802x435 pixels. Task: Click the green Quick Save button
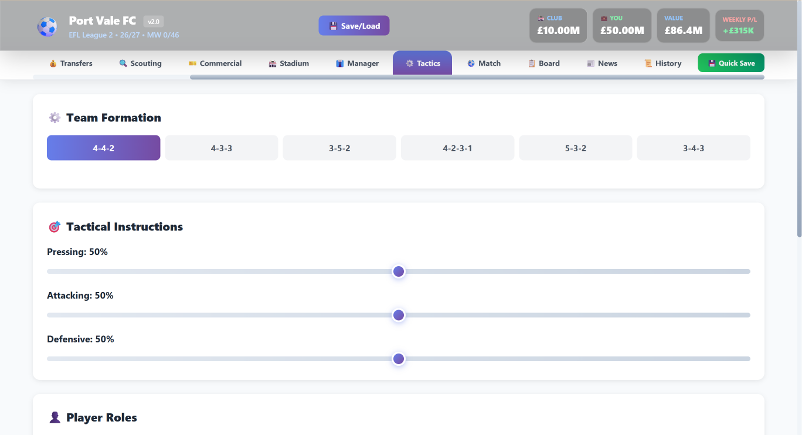point(731,63)
